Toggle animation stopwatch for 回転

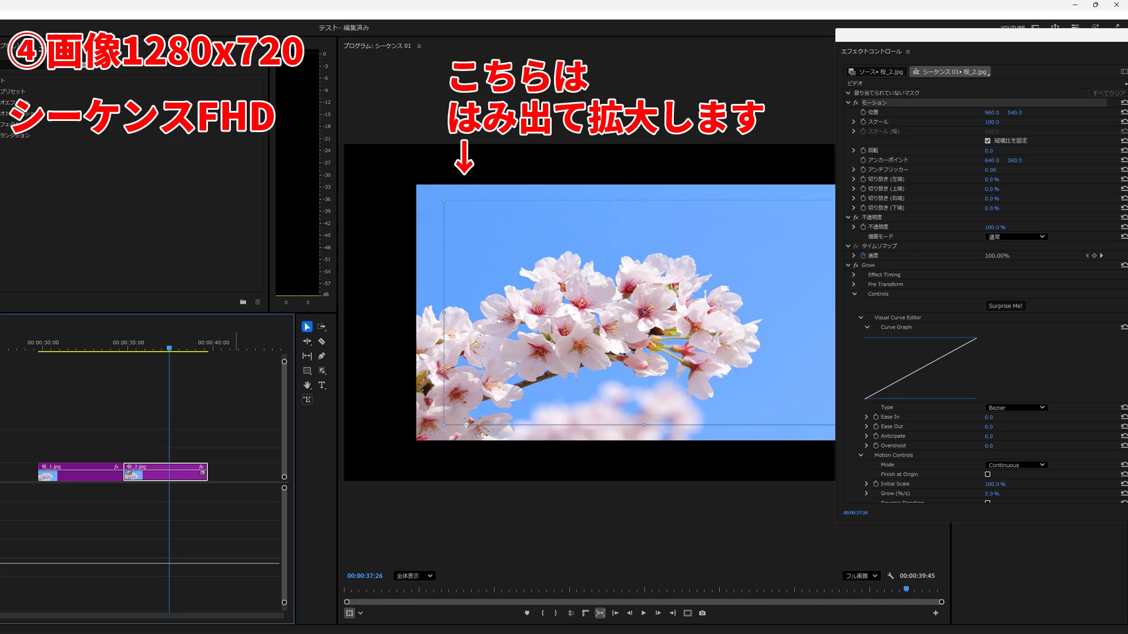point(863,150)
